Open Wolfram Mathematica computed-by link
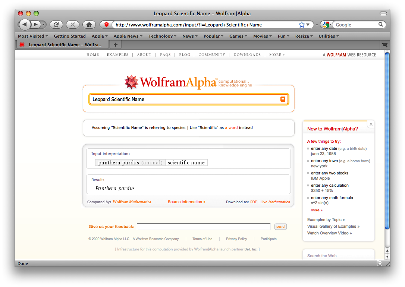This screenshot has width=405, height=287. click(132, 202)
